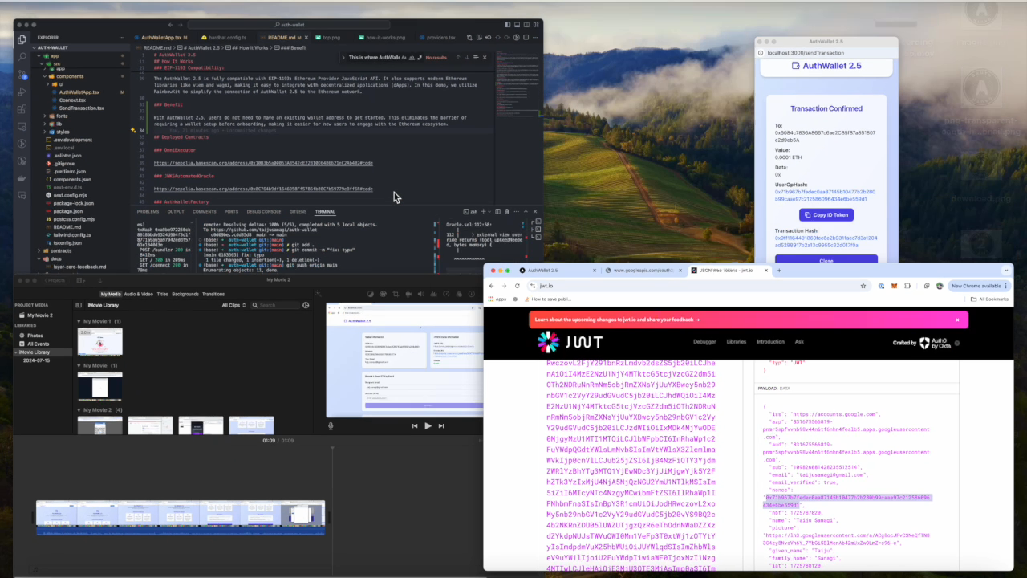Click the Explorer files icon in VS Code
This screenshot has height=578, width=1027.
click(22, 39)
